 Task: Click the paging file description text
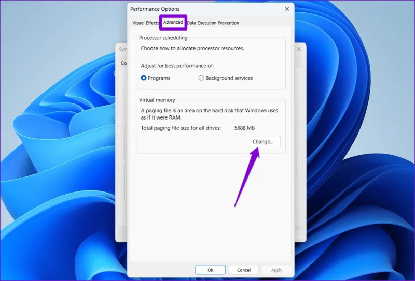[x=210, y=114]
